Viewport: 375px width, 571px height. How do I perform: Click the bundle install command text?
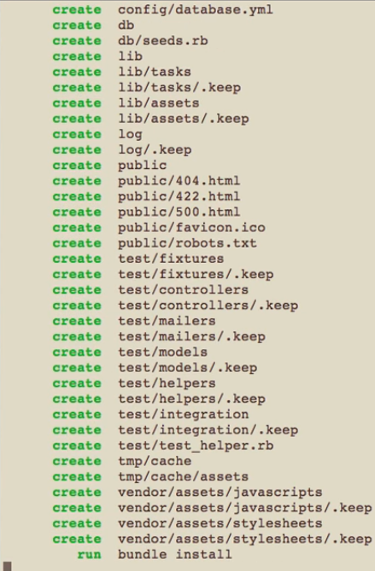pos(175,555)
